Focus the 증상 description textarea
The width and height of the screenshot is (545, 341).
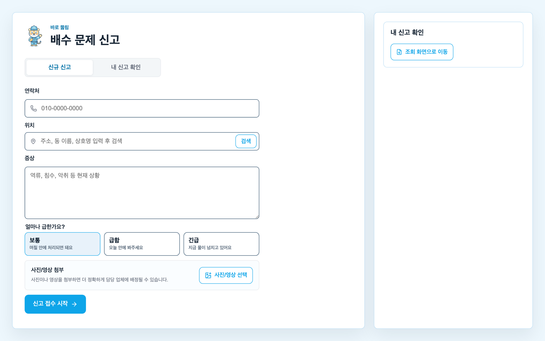point(142,193)
